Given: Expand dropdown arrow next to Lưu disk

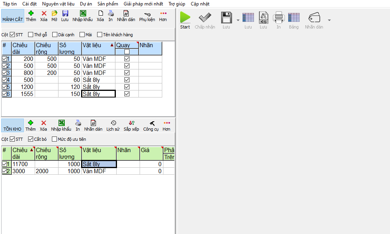Looking at the screenshot, I should pyautogui.click(x=238, y=20).
